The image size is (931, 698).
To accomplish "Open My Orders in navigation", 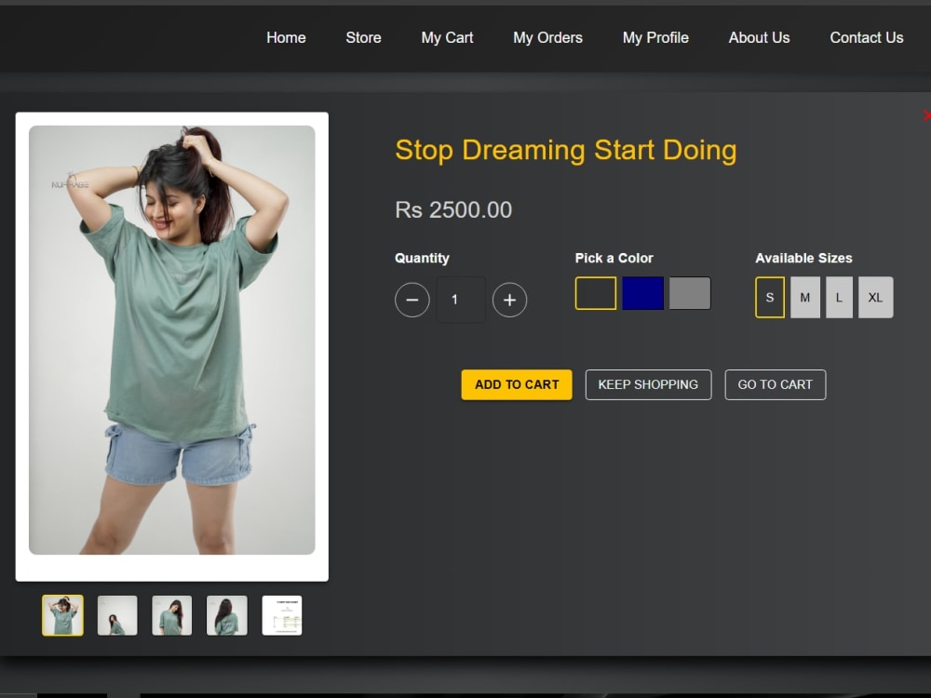I will (x=548, y=38).
